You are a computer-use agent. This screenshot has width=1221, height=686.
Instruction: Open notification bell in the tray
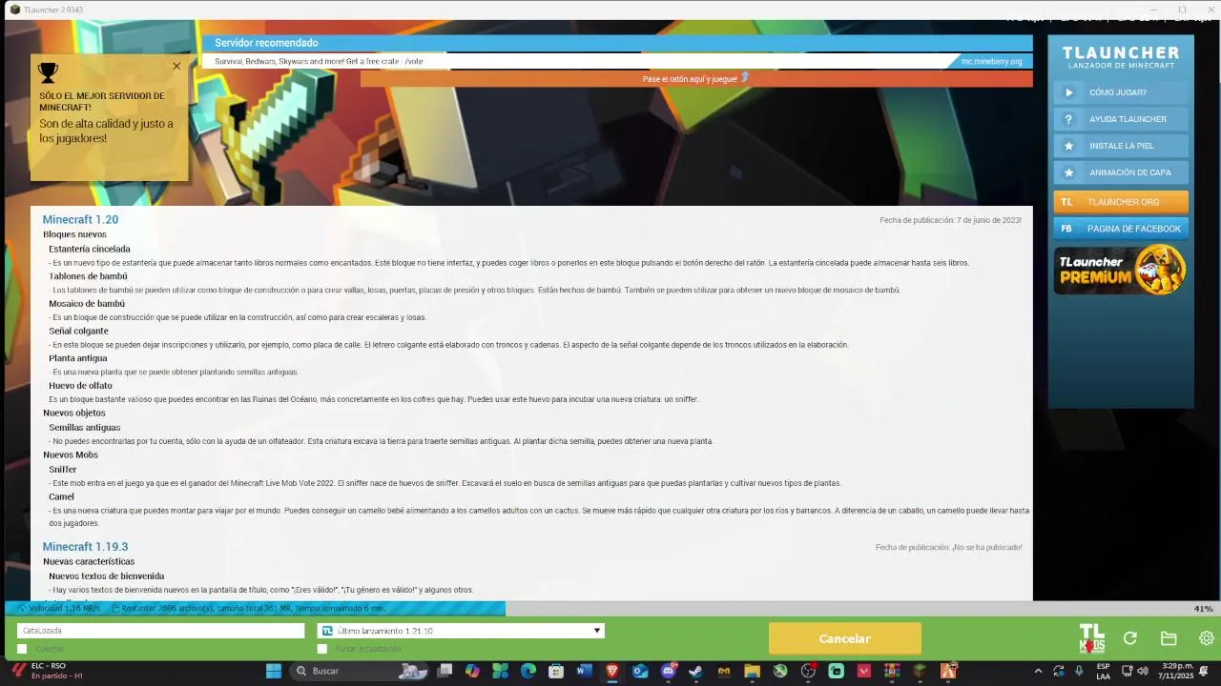tap(1205, 671)
